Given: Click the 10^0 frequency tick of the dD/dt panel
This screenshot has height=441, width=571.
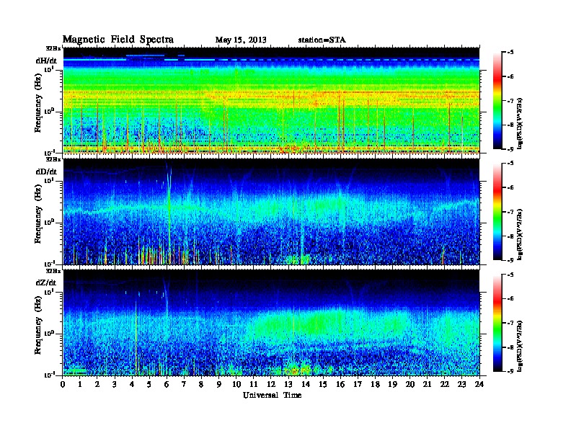Looking at the screenshot, I should click(x=50, y=222).
